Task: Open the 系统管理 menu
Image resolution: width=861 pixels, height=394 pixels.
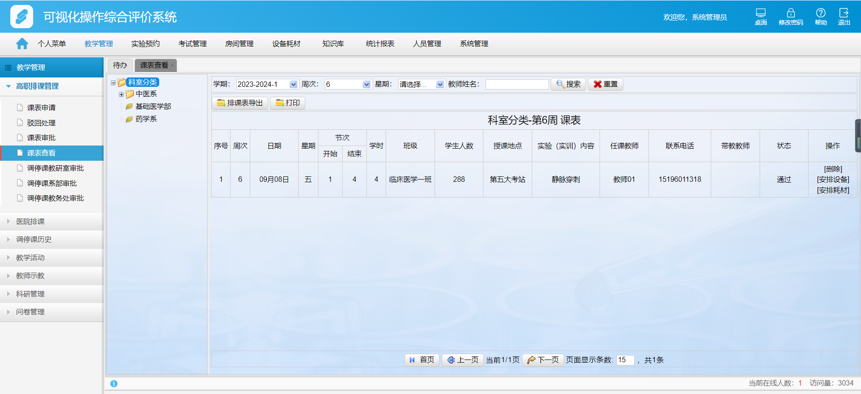Action: point(474,43)
